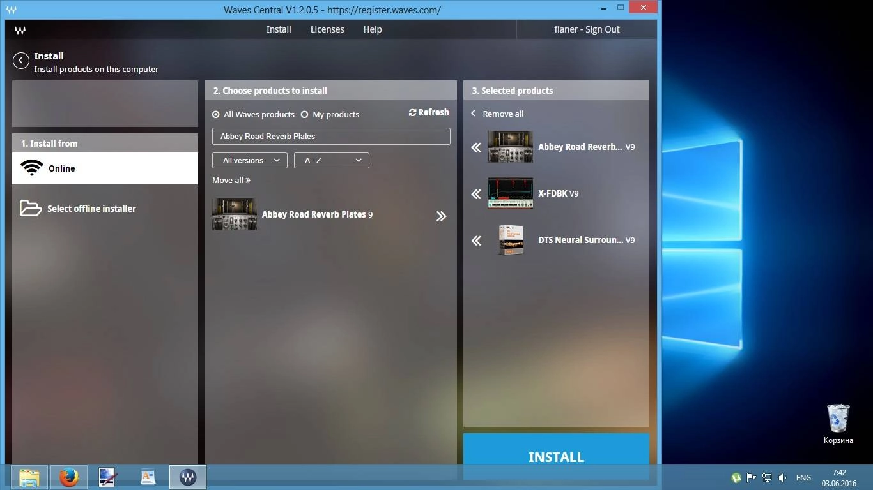
Task: Open the Licenses menu
Action: pos(327,29)
